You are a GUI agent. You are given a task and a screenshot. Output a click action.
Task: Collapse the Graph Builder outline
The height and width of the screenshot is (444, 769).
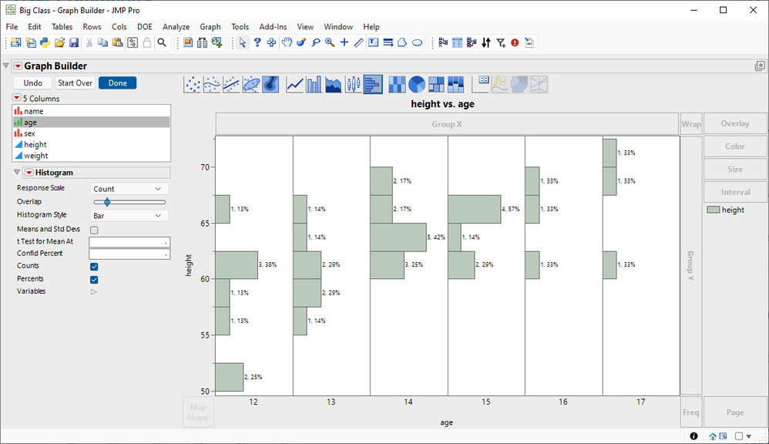[x=6, y=66]
